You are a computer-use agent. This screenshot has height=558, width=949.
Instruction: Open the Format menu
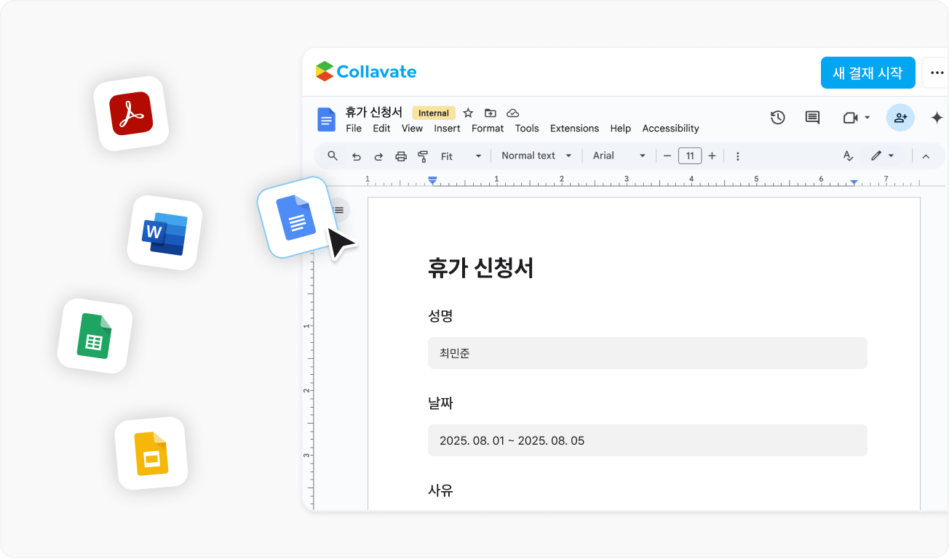click(x=488, y=128)
